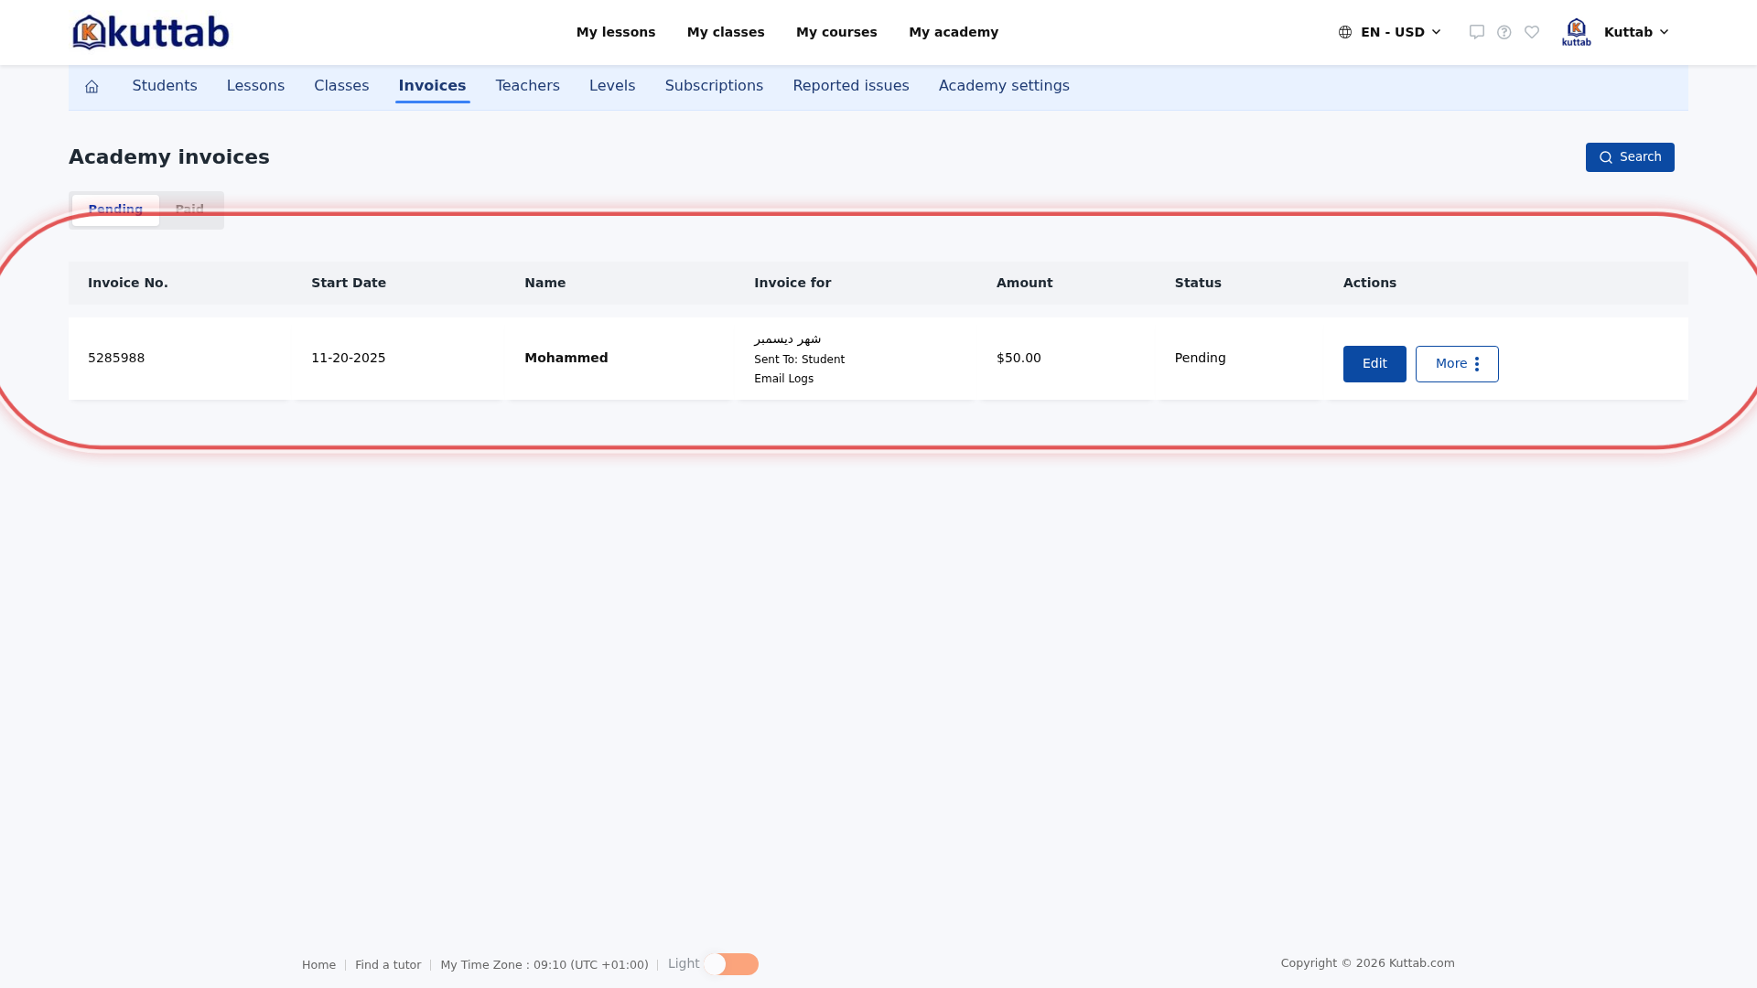1757x988 pixels.
Task: Toggle the Light theme switch
Action: point(731,964)
